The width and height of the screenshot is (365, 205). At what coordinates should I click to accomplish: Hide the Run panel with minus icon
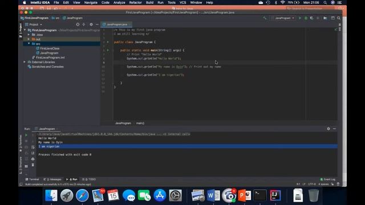pos(335,129)
